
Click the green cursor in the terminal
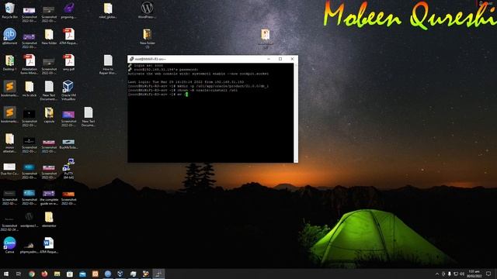pos(186,94)
